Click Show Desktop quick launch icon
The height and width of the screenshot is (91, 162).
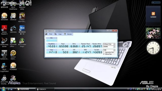11,89
